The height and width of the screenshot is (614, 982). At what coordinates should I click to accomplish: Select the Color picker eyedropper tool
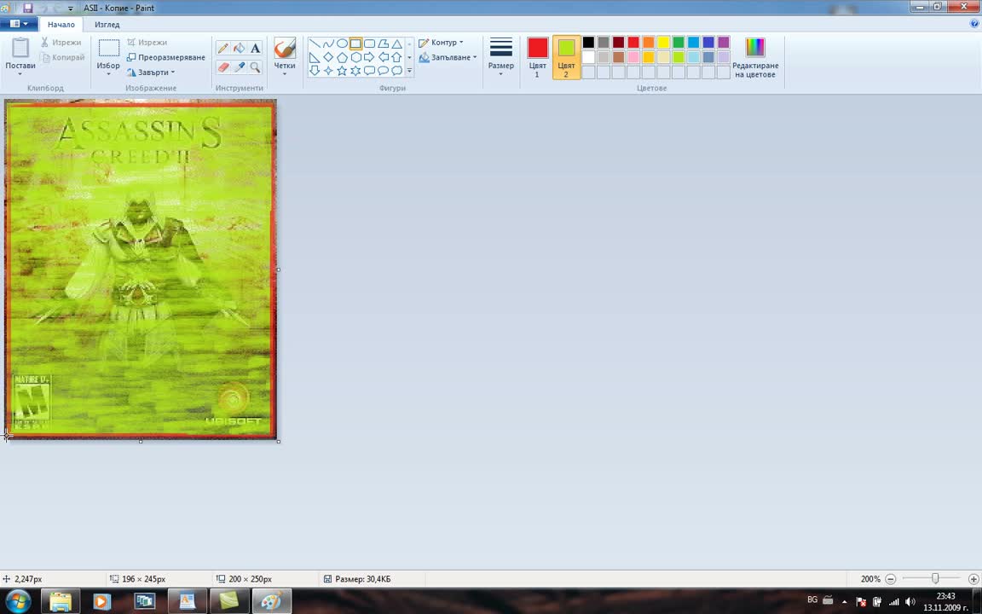tap(240, 67)
